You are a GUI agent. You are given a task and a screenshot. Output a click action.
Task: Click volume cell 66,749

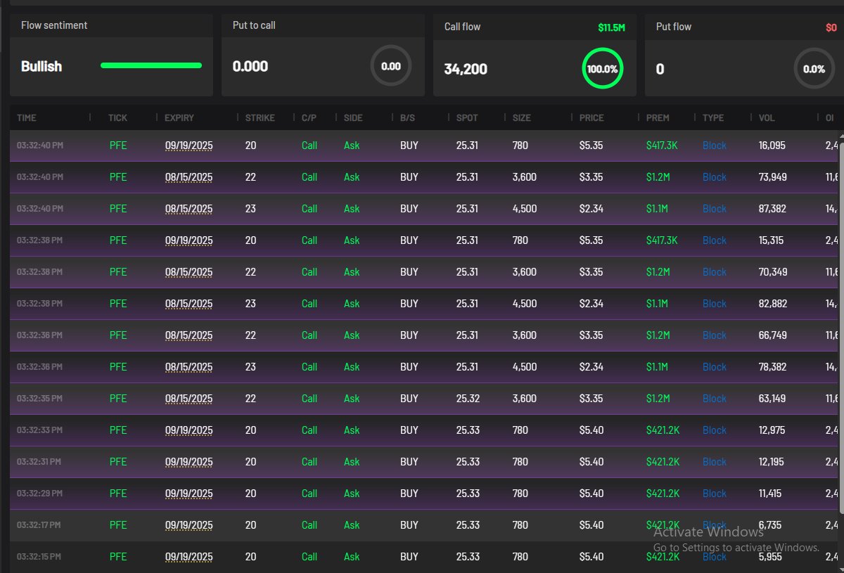pyautogui.click(x=773, y=335)
